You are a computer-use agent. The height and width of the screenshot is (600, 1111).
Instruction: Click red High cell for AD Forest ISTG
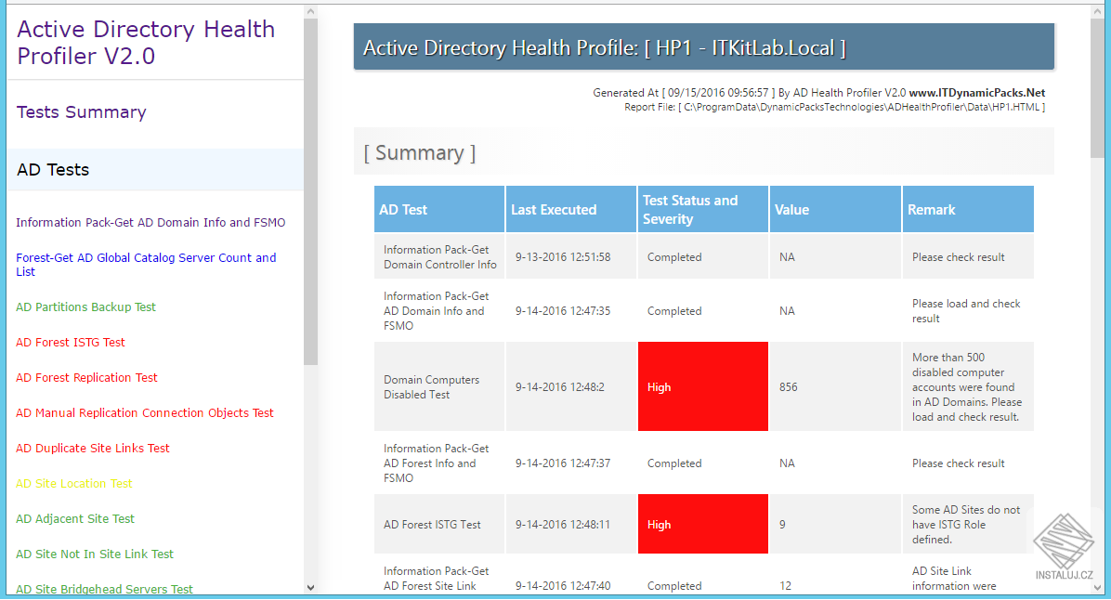[703, 524]
